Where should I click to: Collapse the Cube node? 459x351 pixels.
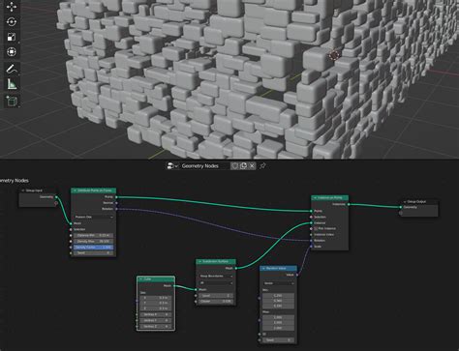[x=140, y=279]
